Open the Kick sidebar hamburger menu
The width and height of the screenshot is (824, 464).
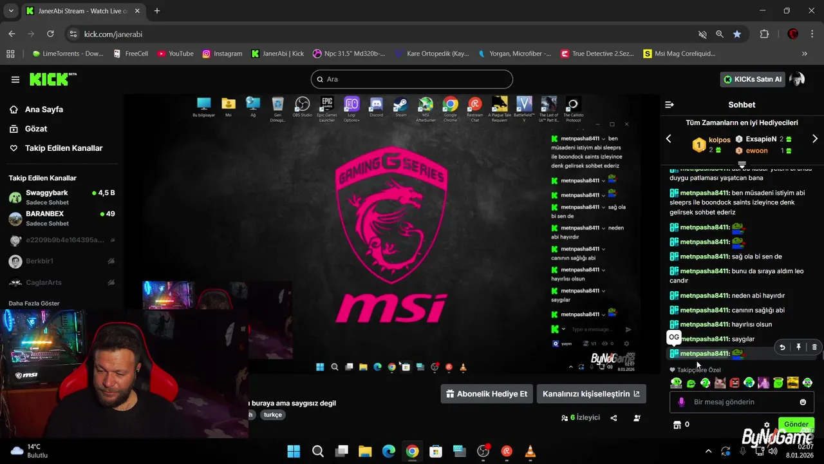(15, 79)
